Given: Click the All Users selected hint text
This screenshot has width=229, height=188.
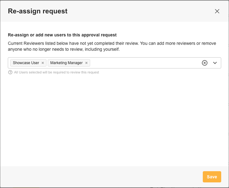Looking at the screenshot, I should (x=56, y=72).
